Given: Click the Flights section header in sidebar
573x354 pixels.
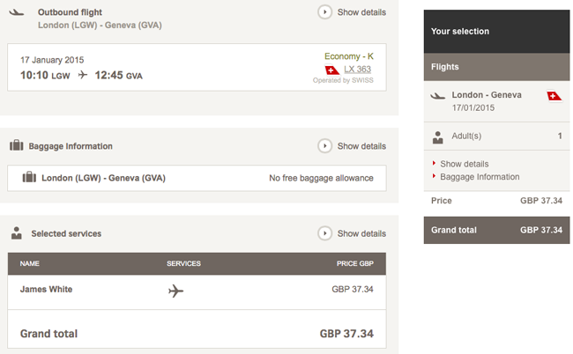Looking at the screenshot, I should (x=496, y=67).
